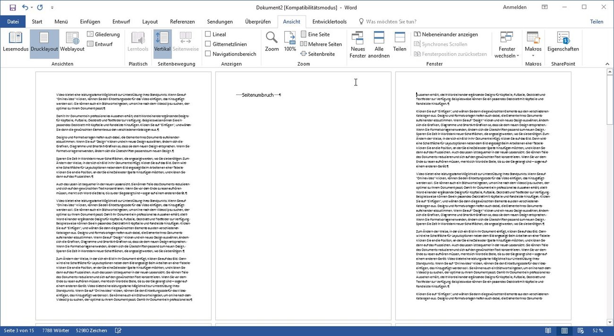Switch to the Entwurf ribbon tab
This screenshot has width=614, height=336.
click(x=121, y=22)
